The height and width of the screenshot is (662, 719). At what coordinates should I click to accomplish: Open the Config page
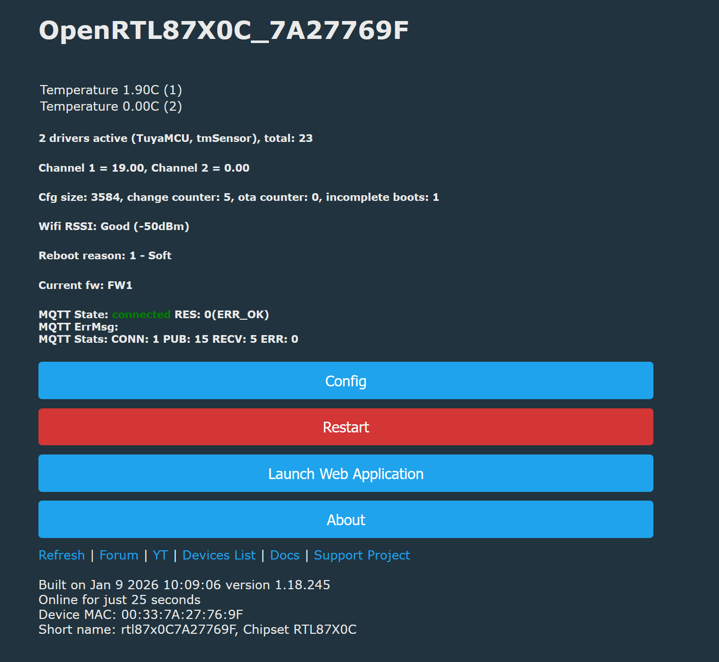point(346,381)
